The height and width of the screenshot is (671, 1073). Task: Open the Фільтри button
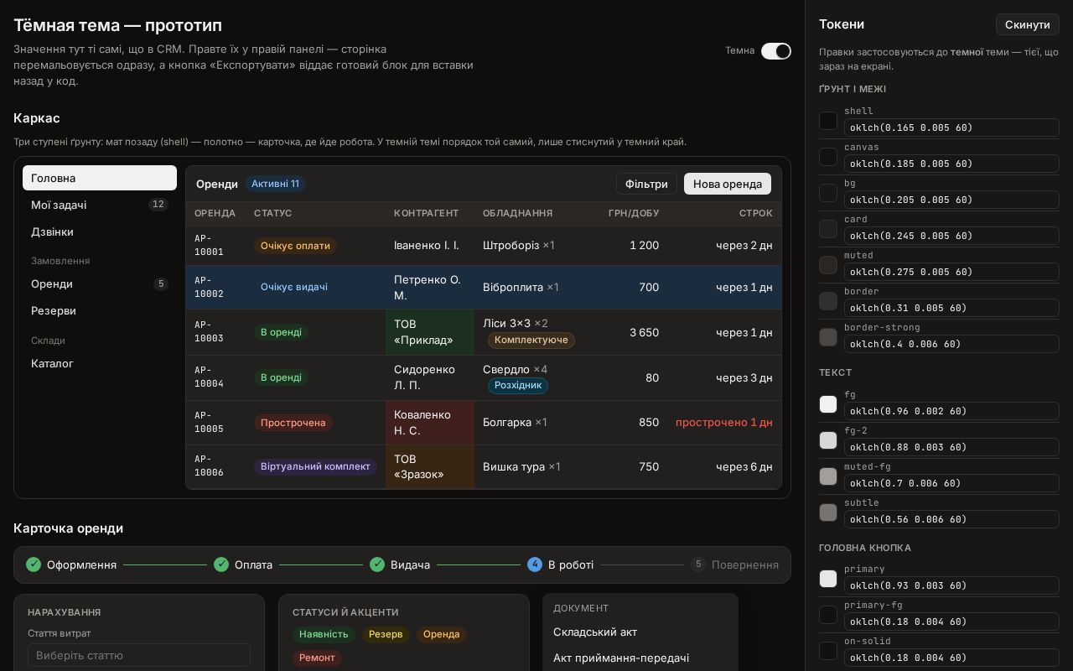tap(646, 184)
